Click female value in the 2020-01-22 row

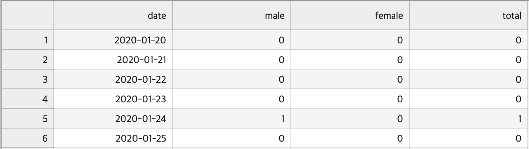350,79
